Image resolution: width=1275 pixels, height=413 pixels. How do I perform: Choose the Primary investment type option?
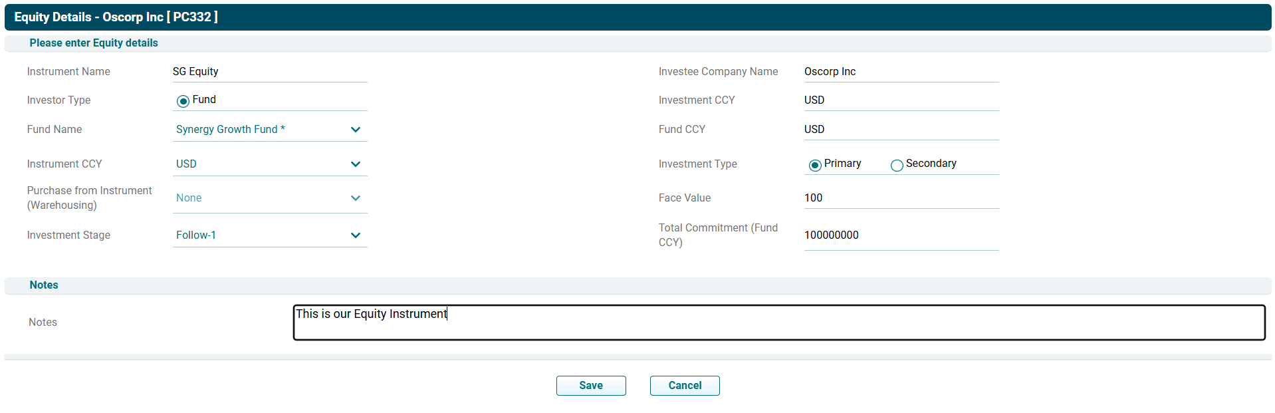pyautogui.click(x=815, y=165)
